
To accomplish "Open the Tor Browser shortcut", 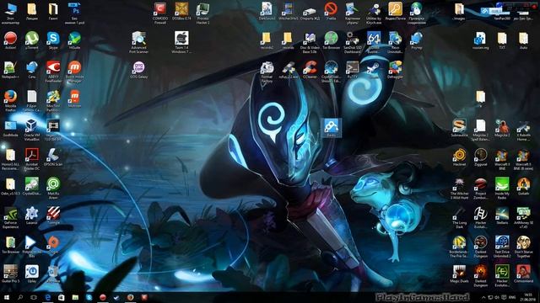I will coord(331,40).
